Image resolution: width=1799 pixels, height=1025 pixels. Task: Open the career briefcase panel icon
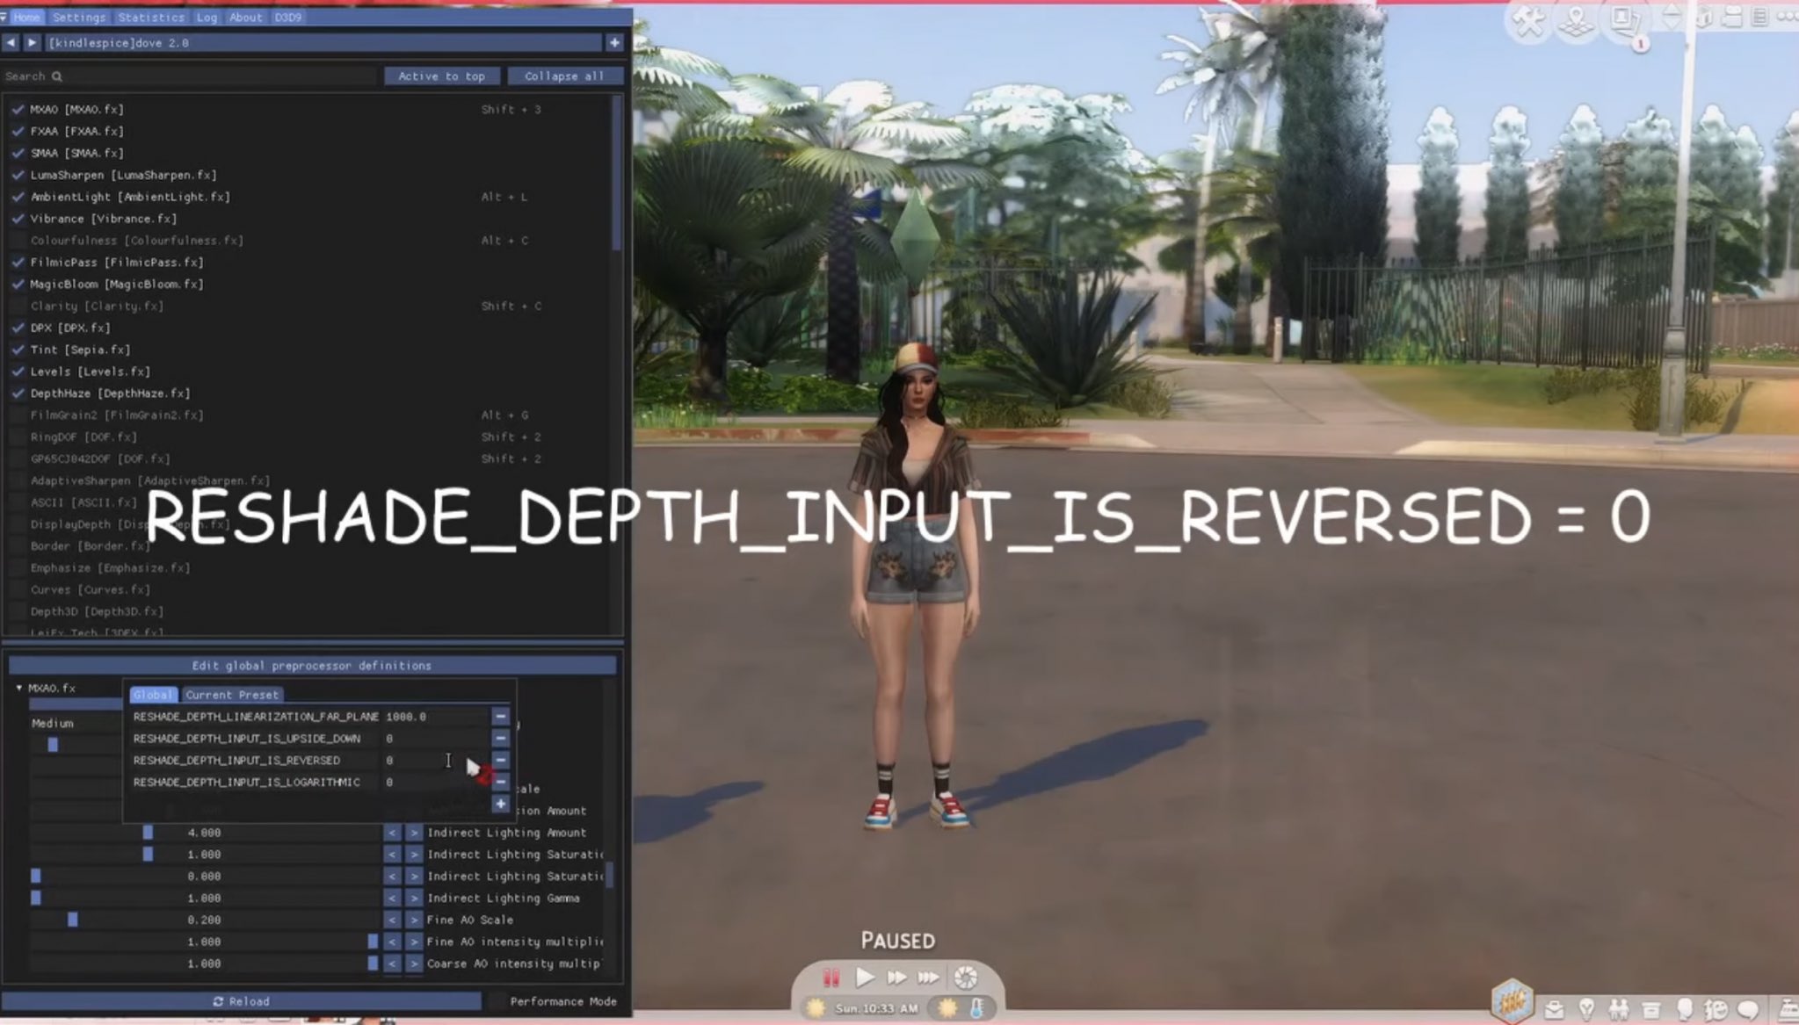[1553, 1009]
